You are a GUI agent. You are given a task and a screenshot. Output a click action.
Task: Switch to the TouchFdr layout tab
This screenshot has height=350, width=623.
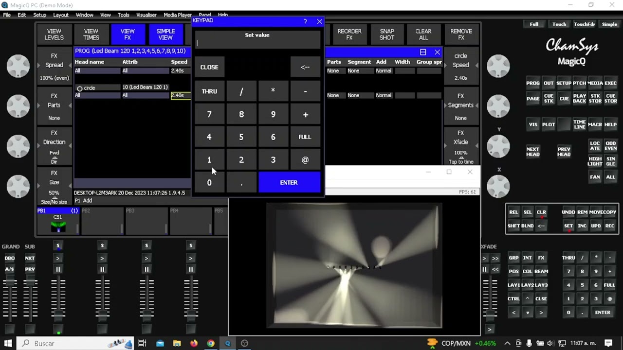pyautogui.click(x=584, y=24)
